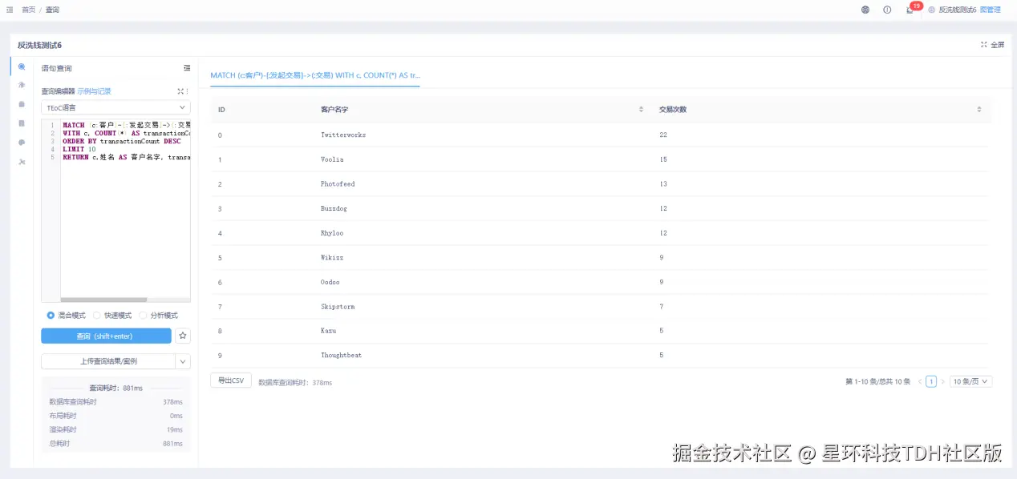Go to previous page arrow in pagination
This screenshot has width=1017, height=479.
click(x=919, y=382)
